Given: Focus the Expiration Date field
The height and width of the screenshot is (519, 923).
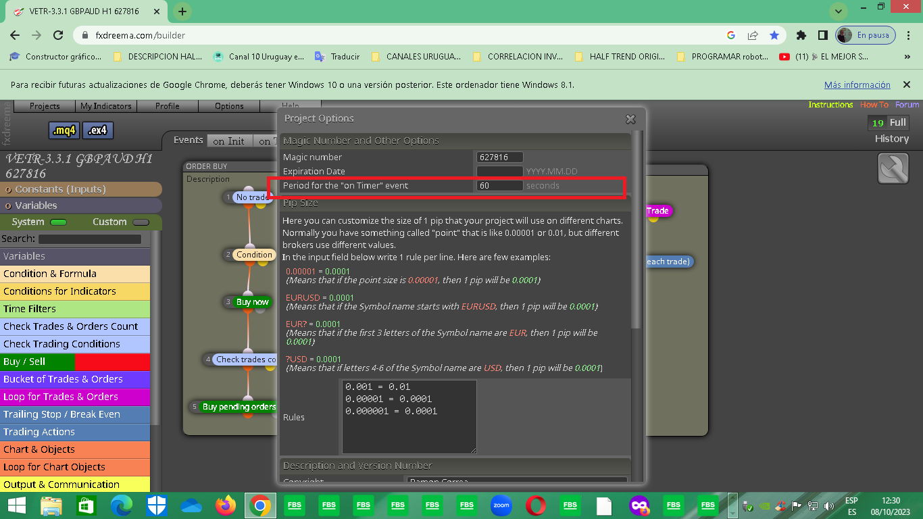Looking at the screenshot, I should pos(499,172).
